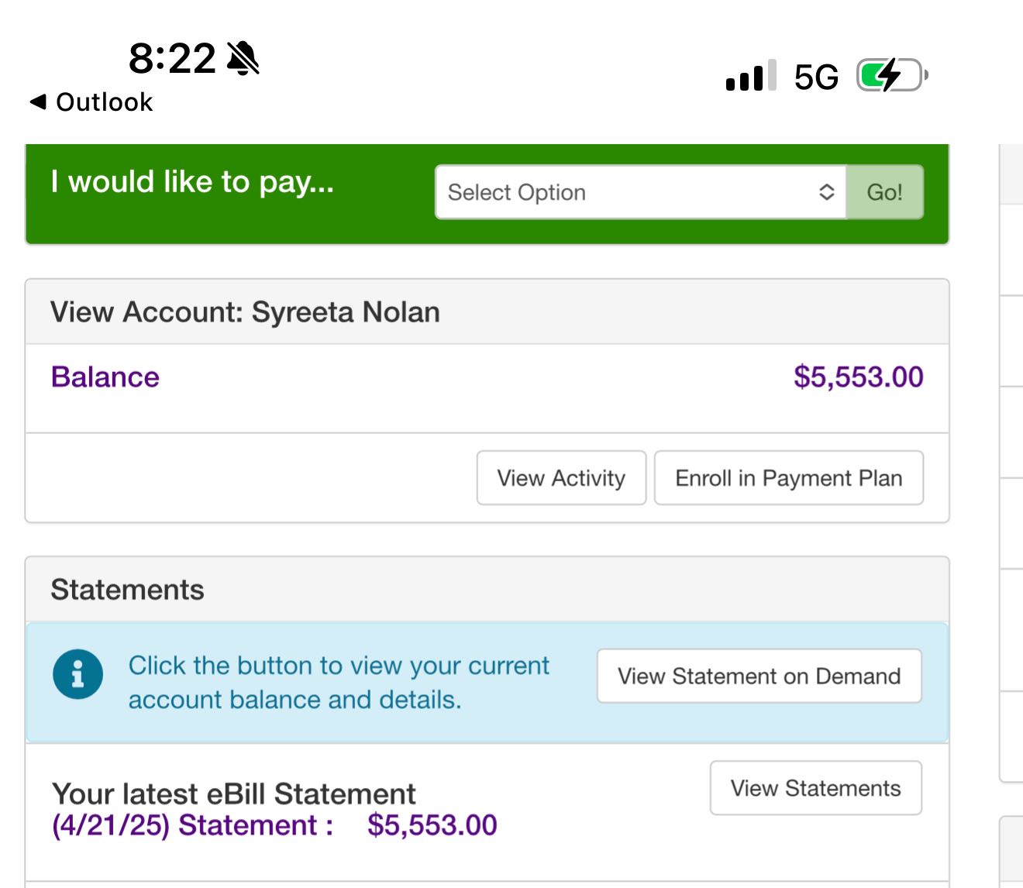
Task: Click the up-down chevron in payment selector
Action: coord(827,192)
